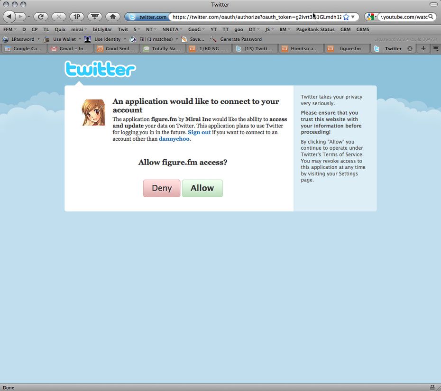Open the Twit bookmark
The image size is (441, 391).
click(x=123, y=29)
